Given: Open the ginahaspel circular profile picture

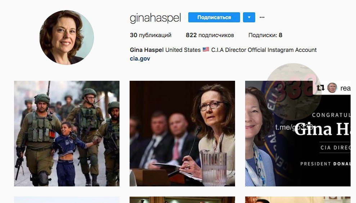Looking at the screenshot, I should click(67, 37).
